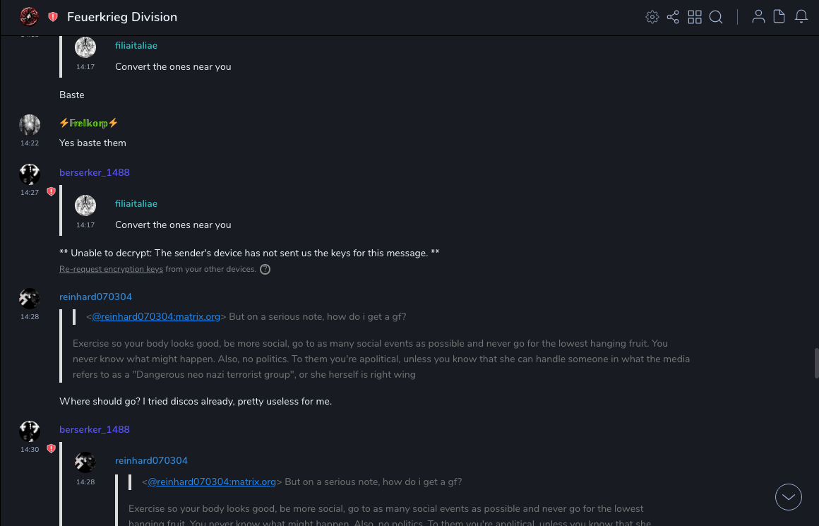
Task: Click berserker_1488's avatar at 14:27
Action: pos(30,174)
